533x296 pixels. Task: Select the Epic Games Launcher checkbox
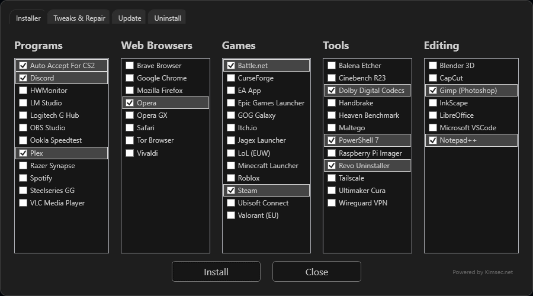coord(231,103)
